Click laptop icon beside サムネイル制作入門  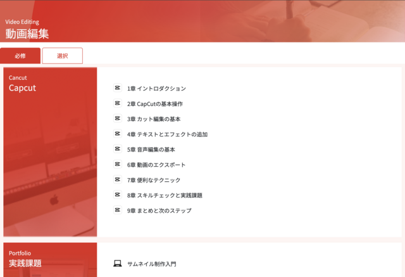117,263
